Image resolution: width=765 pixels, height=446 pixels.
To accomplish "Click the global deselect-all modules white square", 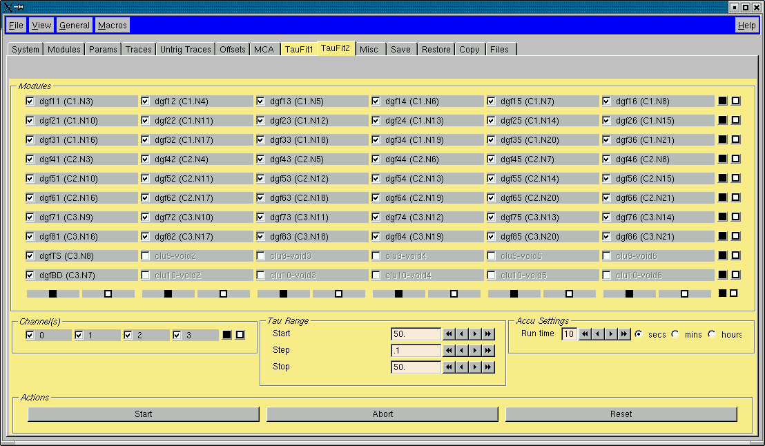I will tap(734, 293).
